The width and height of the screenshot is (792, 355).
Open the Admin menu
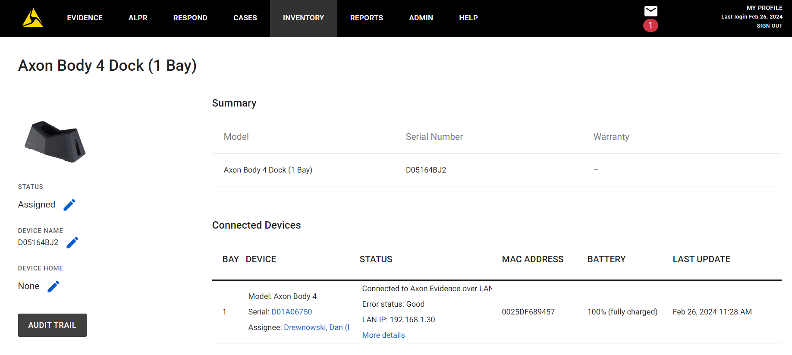coord(421,18)
